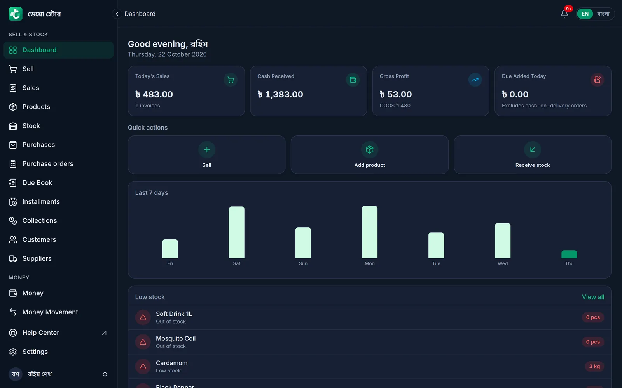
Task: Click the Money wallet icon
Action: coord(13,293)
